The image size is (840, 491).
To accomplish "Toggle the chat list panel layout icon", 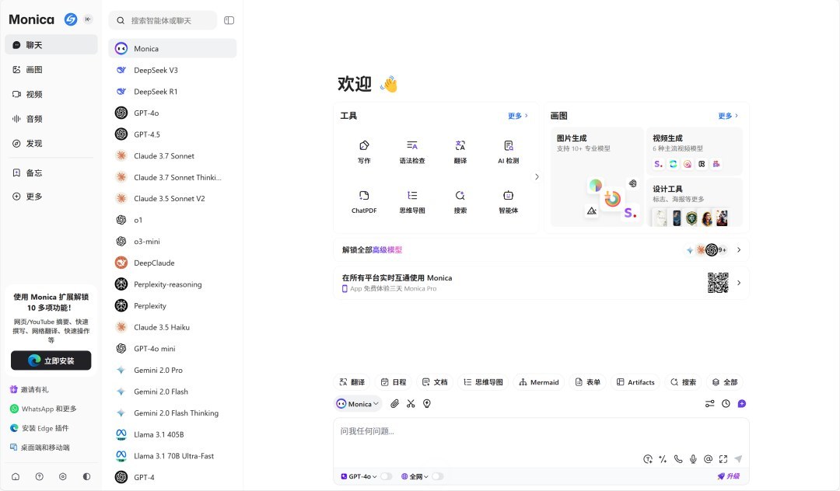I will (x=229, y=20).
